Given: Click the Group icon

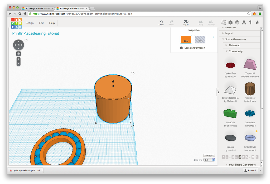Looking at the screenshot, I should tap(200, 22).
